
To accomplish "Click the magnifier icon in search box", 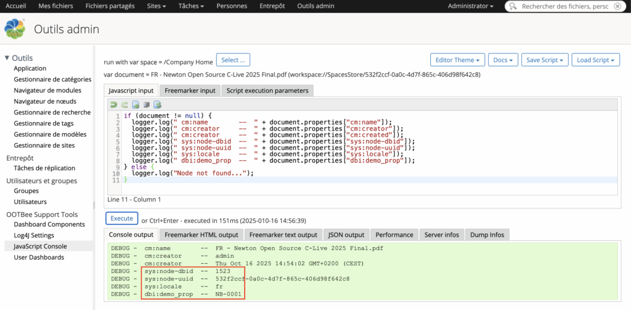I will point(513,6).
